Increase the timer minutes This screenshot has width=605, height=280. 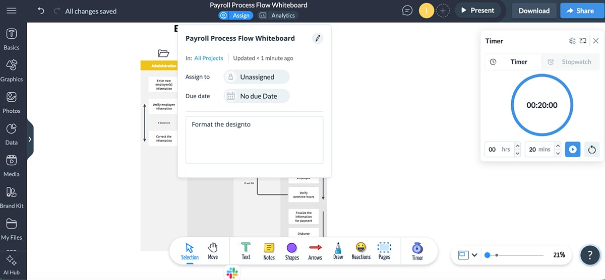557,146
